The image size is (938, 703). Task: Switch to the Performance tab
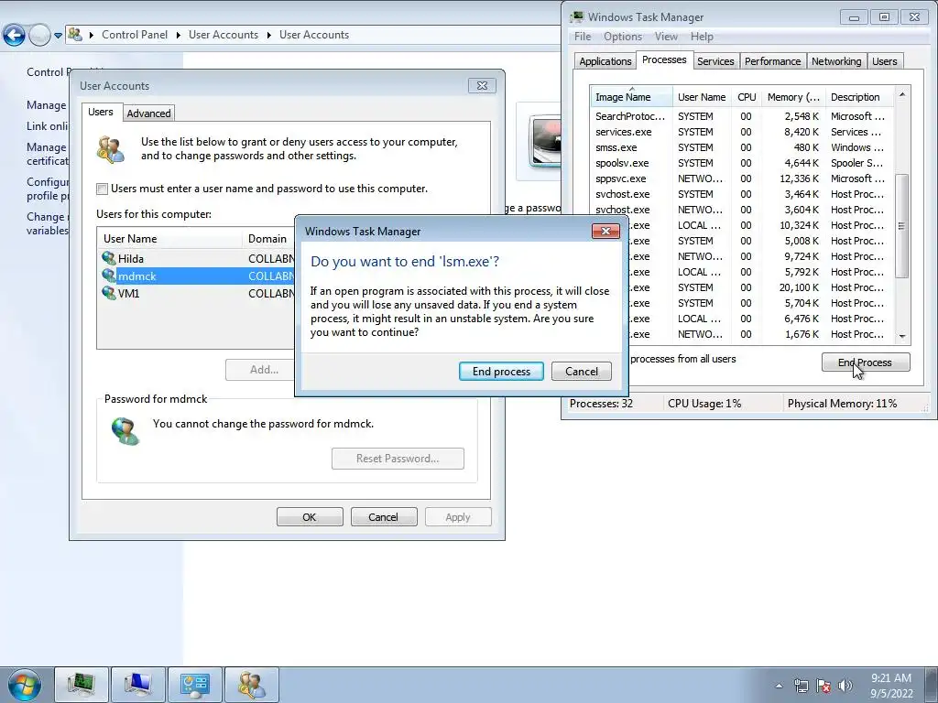(772, 61)
